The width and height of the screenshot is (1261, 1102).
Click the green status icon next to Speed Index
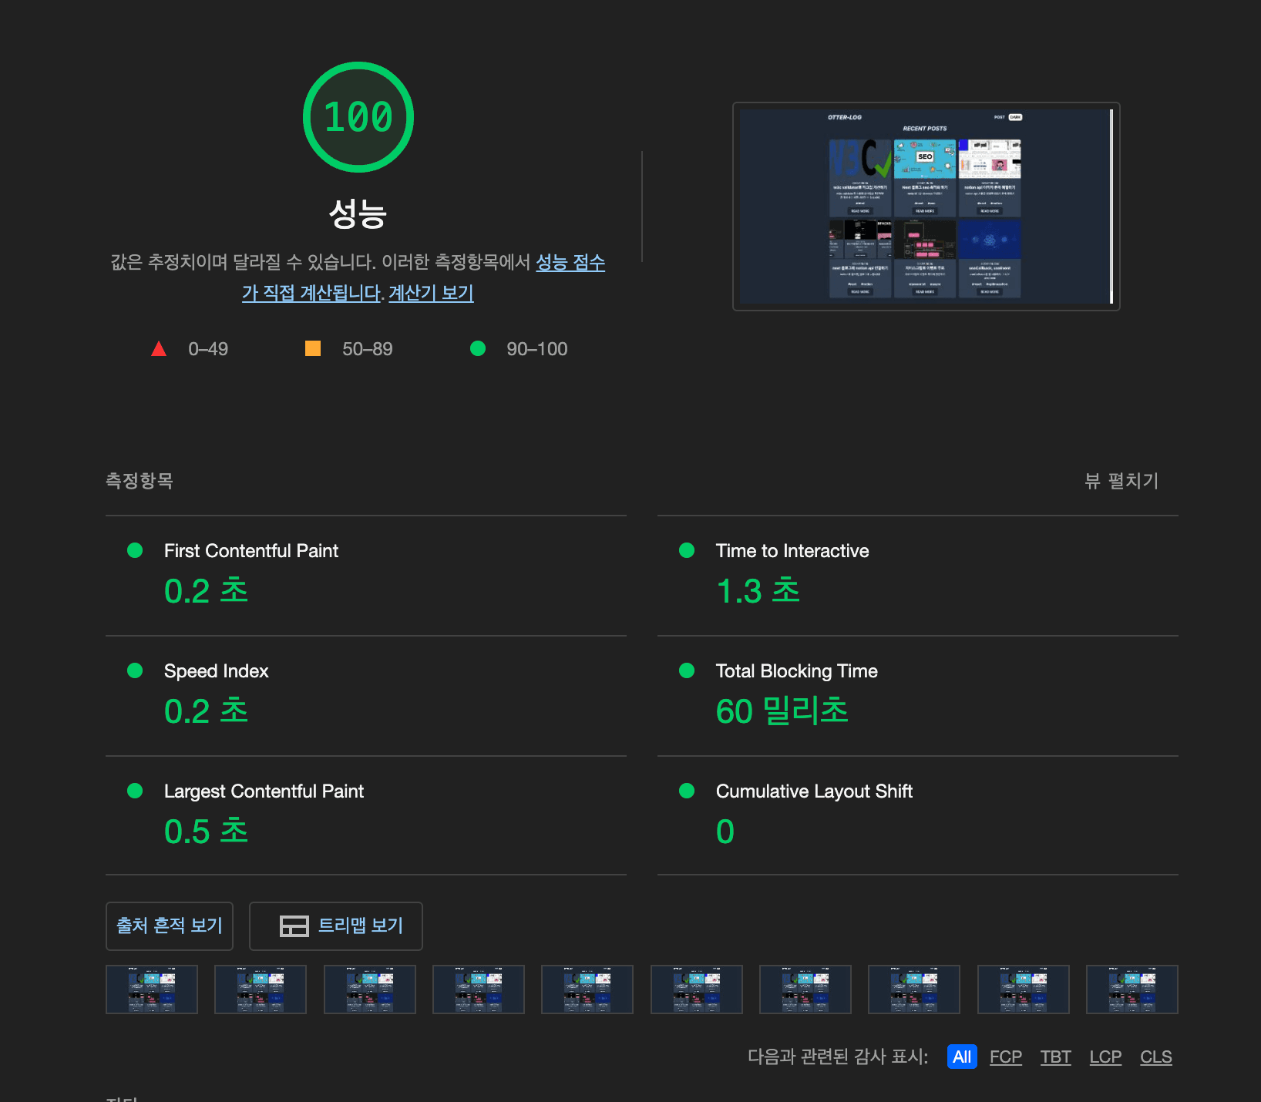(x=136, y=670)
